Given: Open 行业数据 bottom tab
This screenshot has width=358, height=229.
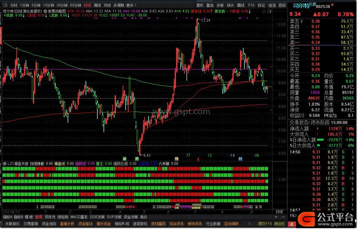Looking at the screenshot, I should point(213,224).
